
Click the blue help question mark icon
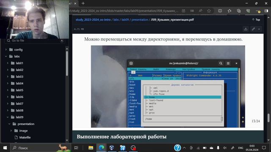(x=177, y=148)
